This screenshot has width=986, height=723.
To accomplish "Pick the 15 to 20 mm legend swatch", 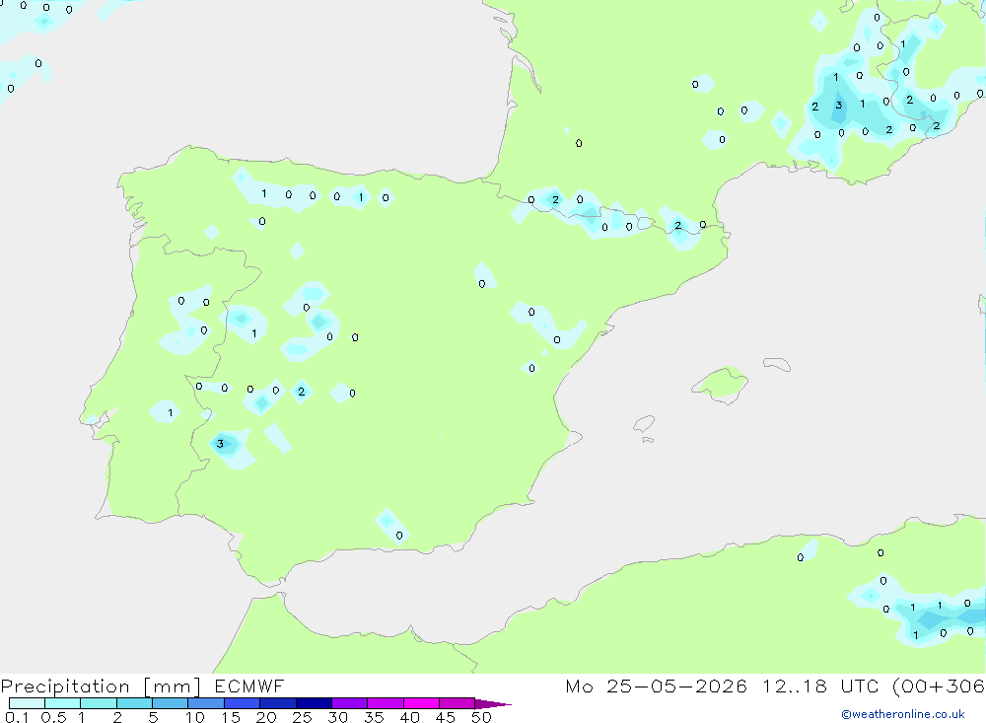I will (x=243, y=703).
